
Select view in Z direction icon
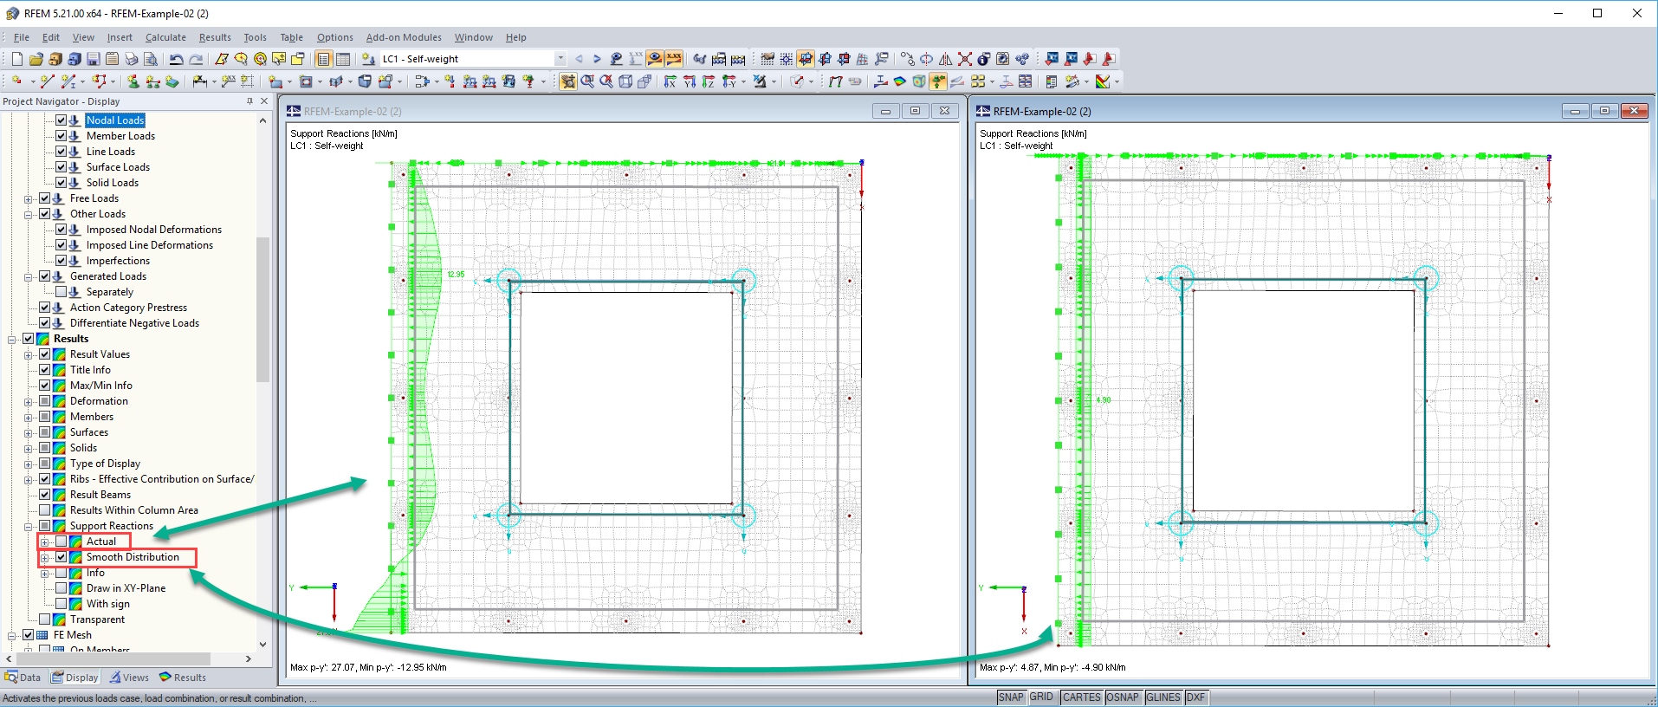click(x=708, y=81)
